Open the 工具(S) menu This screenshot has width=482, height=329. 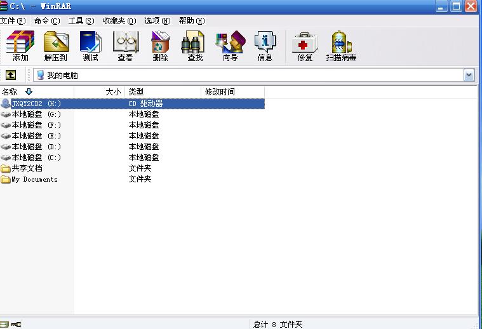coord(81,21)
